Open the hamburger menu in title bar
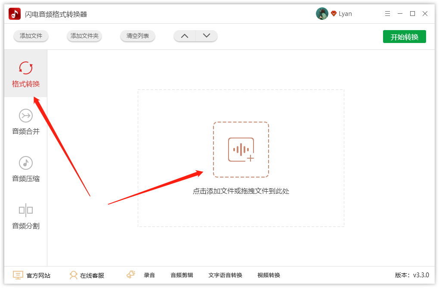Image resolution: width=439 pixels, height=288 pixels. coord(388,14)
